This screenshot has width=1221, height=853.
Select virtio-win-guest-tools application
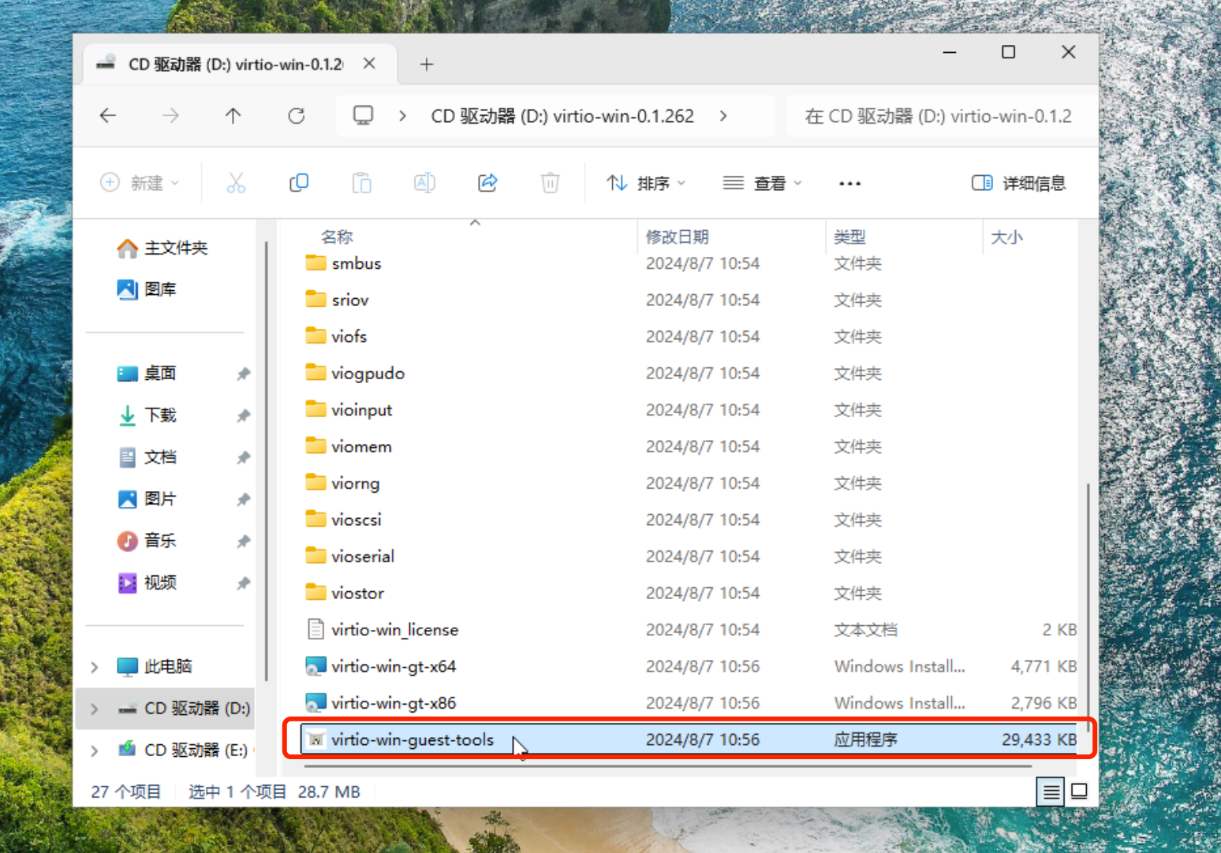690,739
